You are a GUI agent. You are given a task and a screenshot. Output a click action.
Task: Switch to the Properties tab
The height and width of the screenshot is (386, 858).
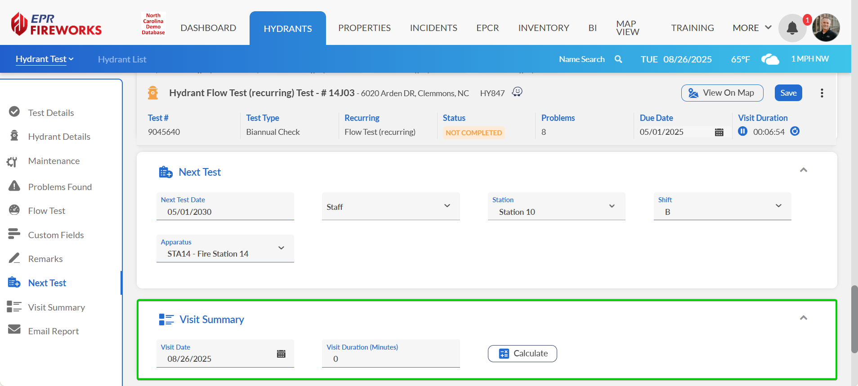[x=364, y=28]
